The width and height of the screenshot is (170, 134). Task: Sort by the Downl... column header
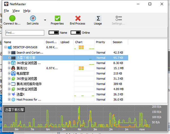tap(52, 42)
